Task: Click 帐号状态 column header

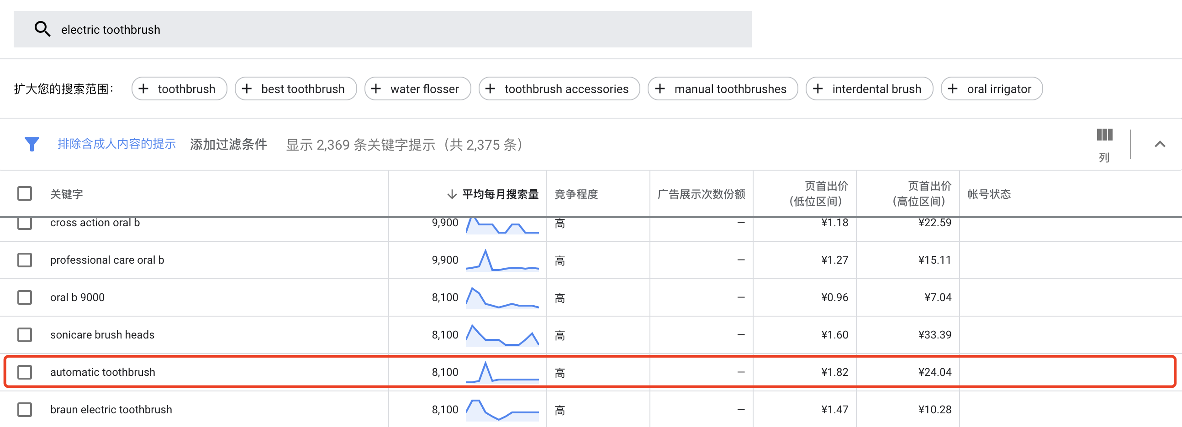Action: tap(989, 194)
